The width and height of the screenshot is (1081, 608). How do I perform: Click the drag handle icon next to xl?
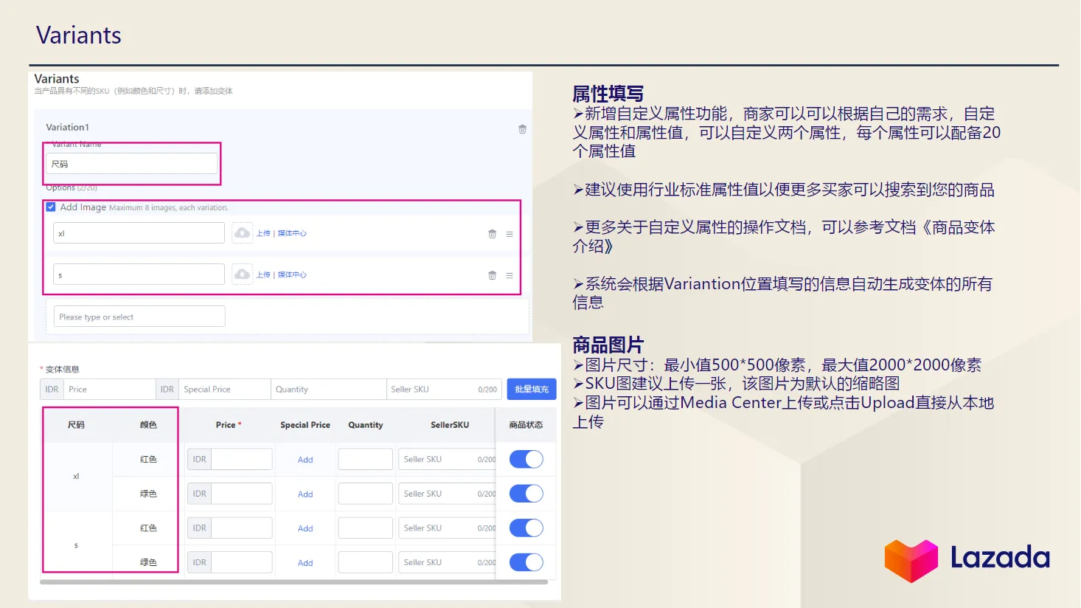pyautogui.click(x=509, y=233)
